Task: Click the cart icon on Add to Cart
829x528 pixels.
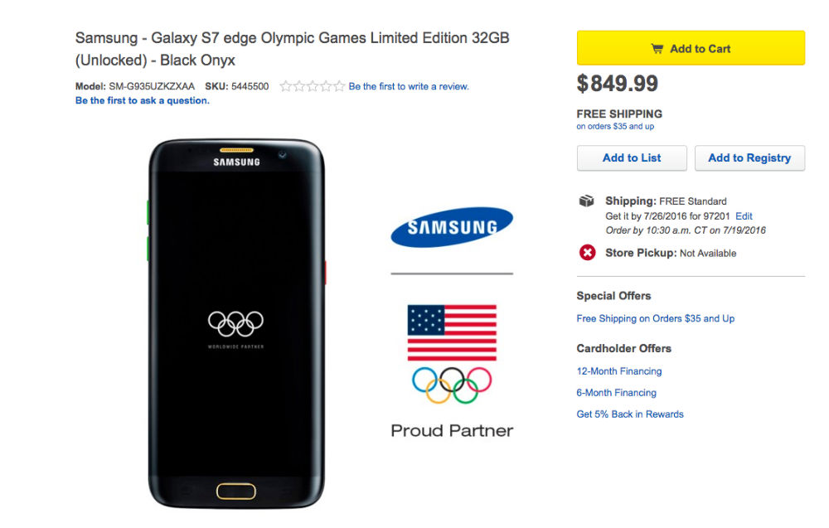Action: [659, 48]
